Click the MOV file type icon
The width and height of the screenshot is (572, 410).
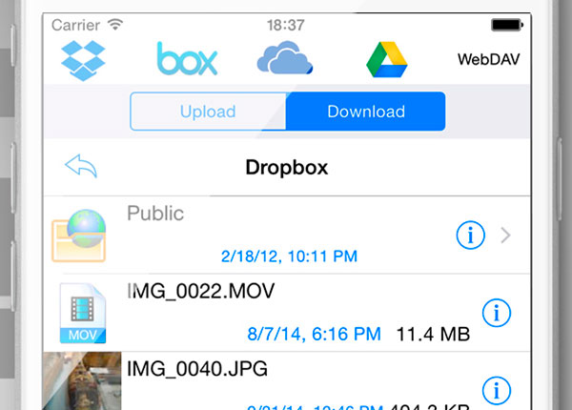point(82,313)
